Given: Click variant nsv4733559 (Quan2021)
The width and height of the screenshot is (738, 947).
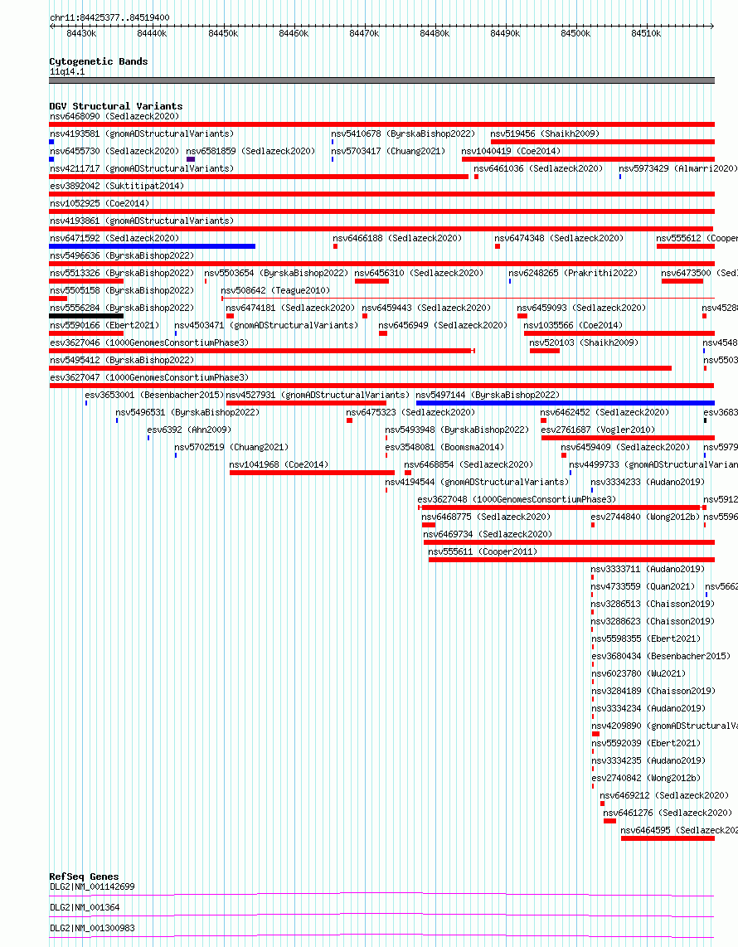Looking at the screenshot, I should tap(643, 588).
